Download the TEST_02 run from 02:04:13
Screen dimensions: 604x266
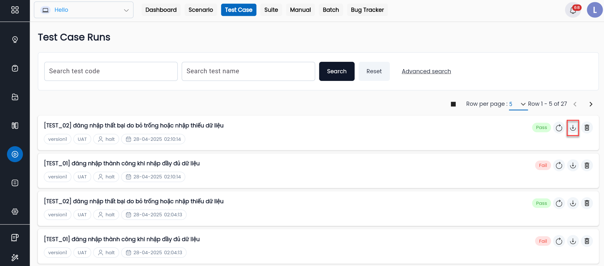[573, 203]
